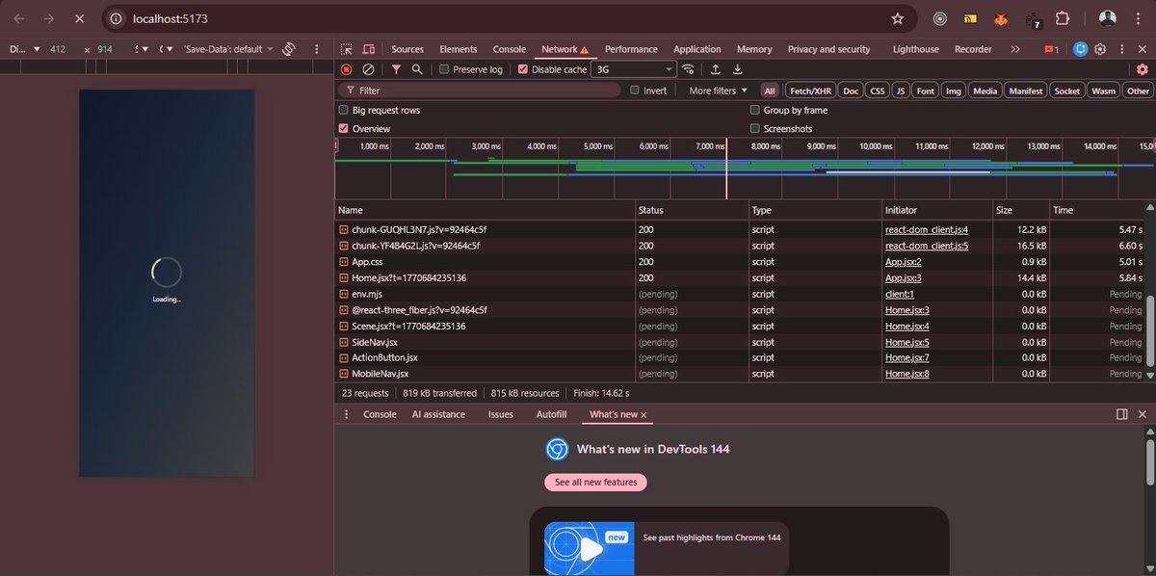Enable Preserve log checkbox
Image resolution: width=1156 pixels, height=576 pixels.
pos(444,69)
